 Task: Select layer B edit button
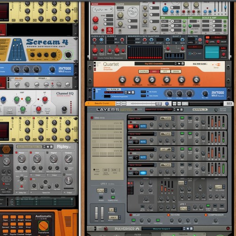tap(131, 142)
